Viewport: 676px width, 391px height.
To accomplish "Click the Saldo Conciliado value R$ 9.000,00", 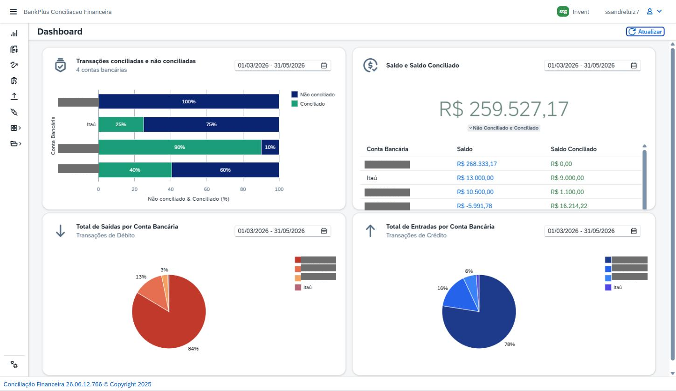I will (x=567, y=178).
